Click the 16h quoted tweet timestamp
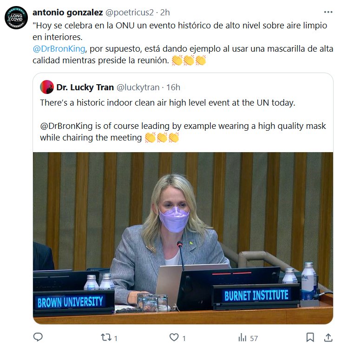The width and height of the screenshot is (341, 348). (173, 87)
